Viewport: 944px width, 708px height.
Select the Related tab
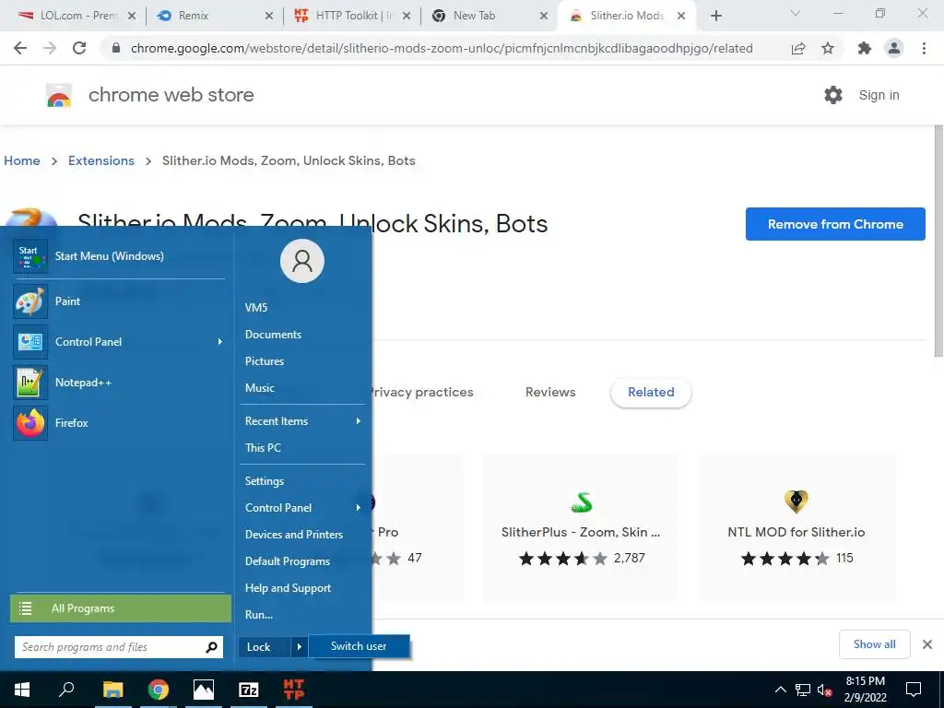click(x=651, y=393)
